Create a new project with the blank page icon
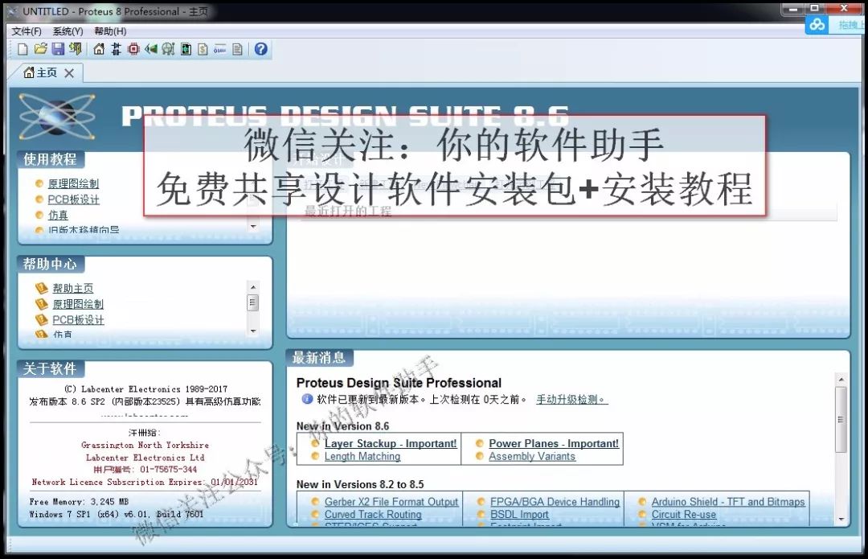 [23, 49]
